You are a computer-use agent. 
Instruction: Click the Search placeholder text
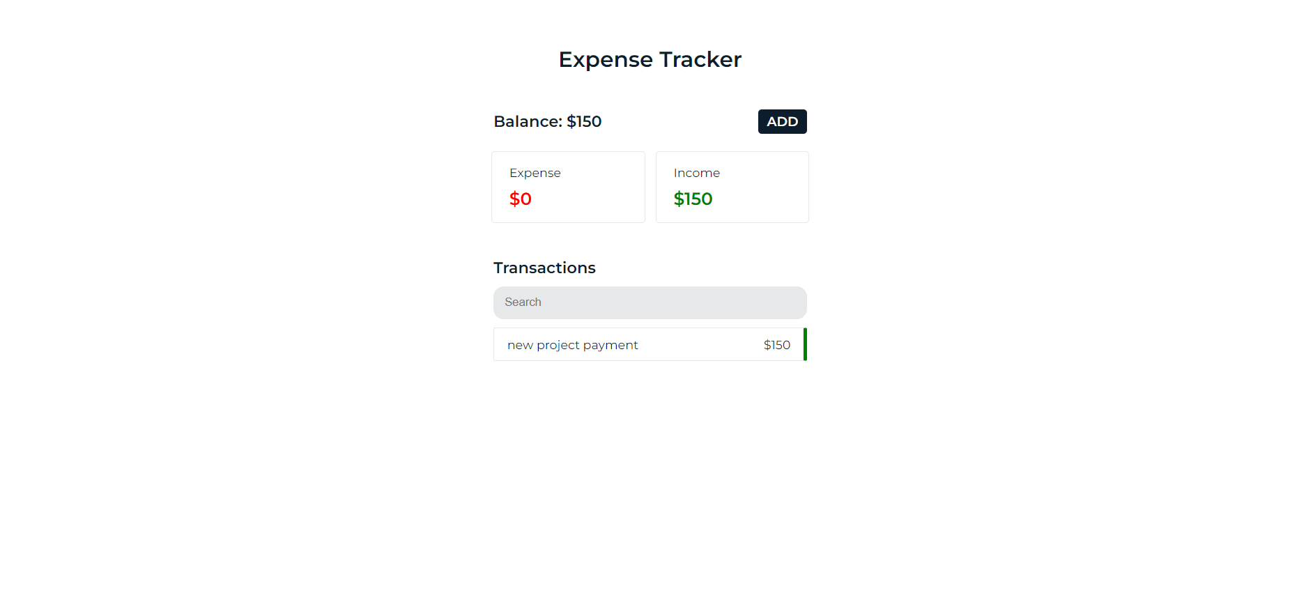523,302
